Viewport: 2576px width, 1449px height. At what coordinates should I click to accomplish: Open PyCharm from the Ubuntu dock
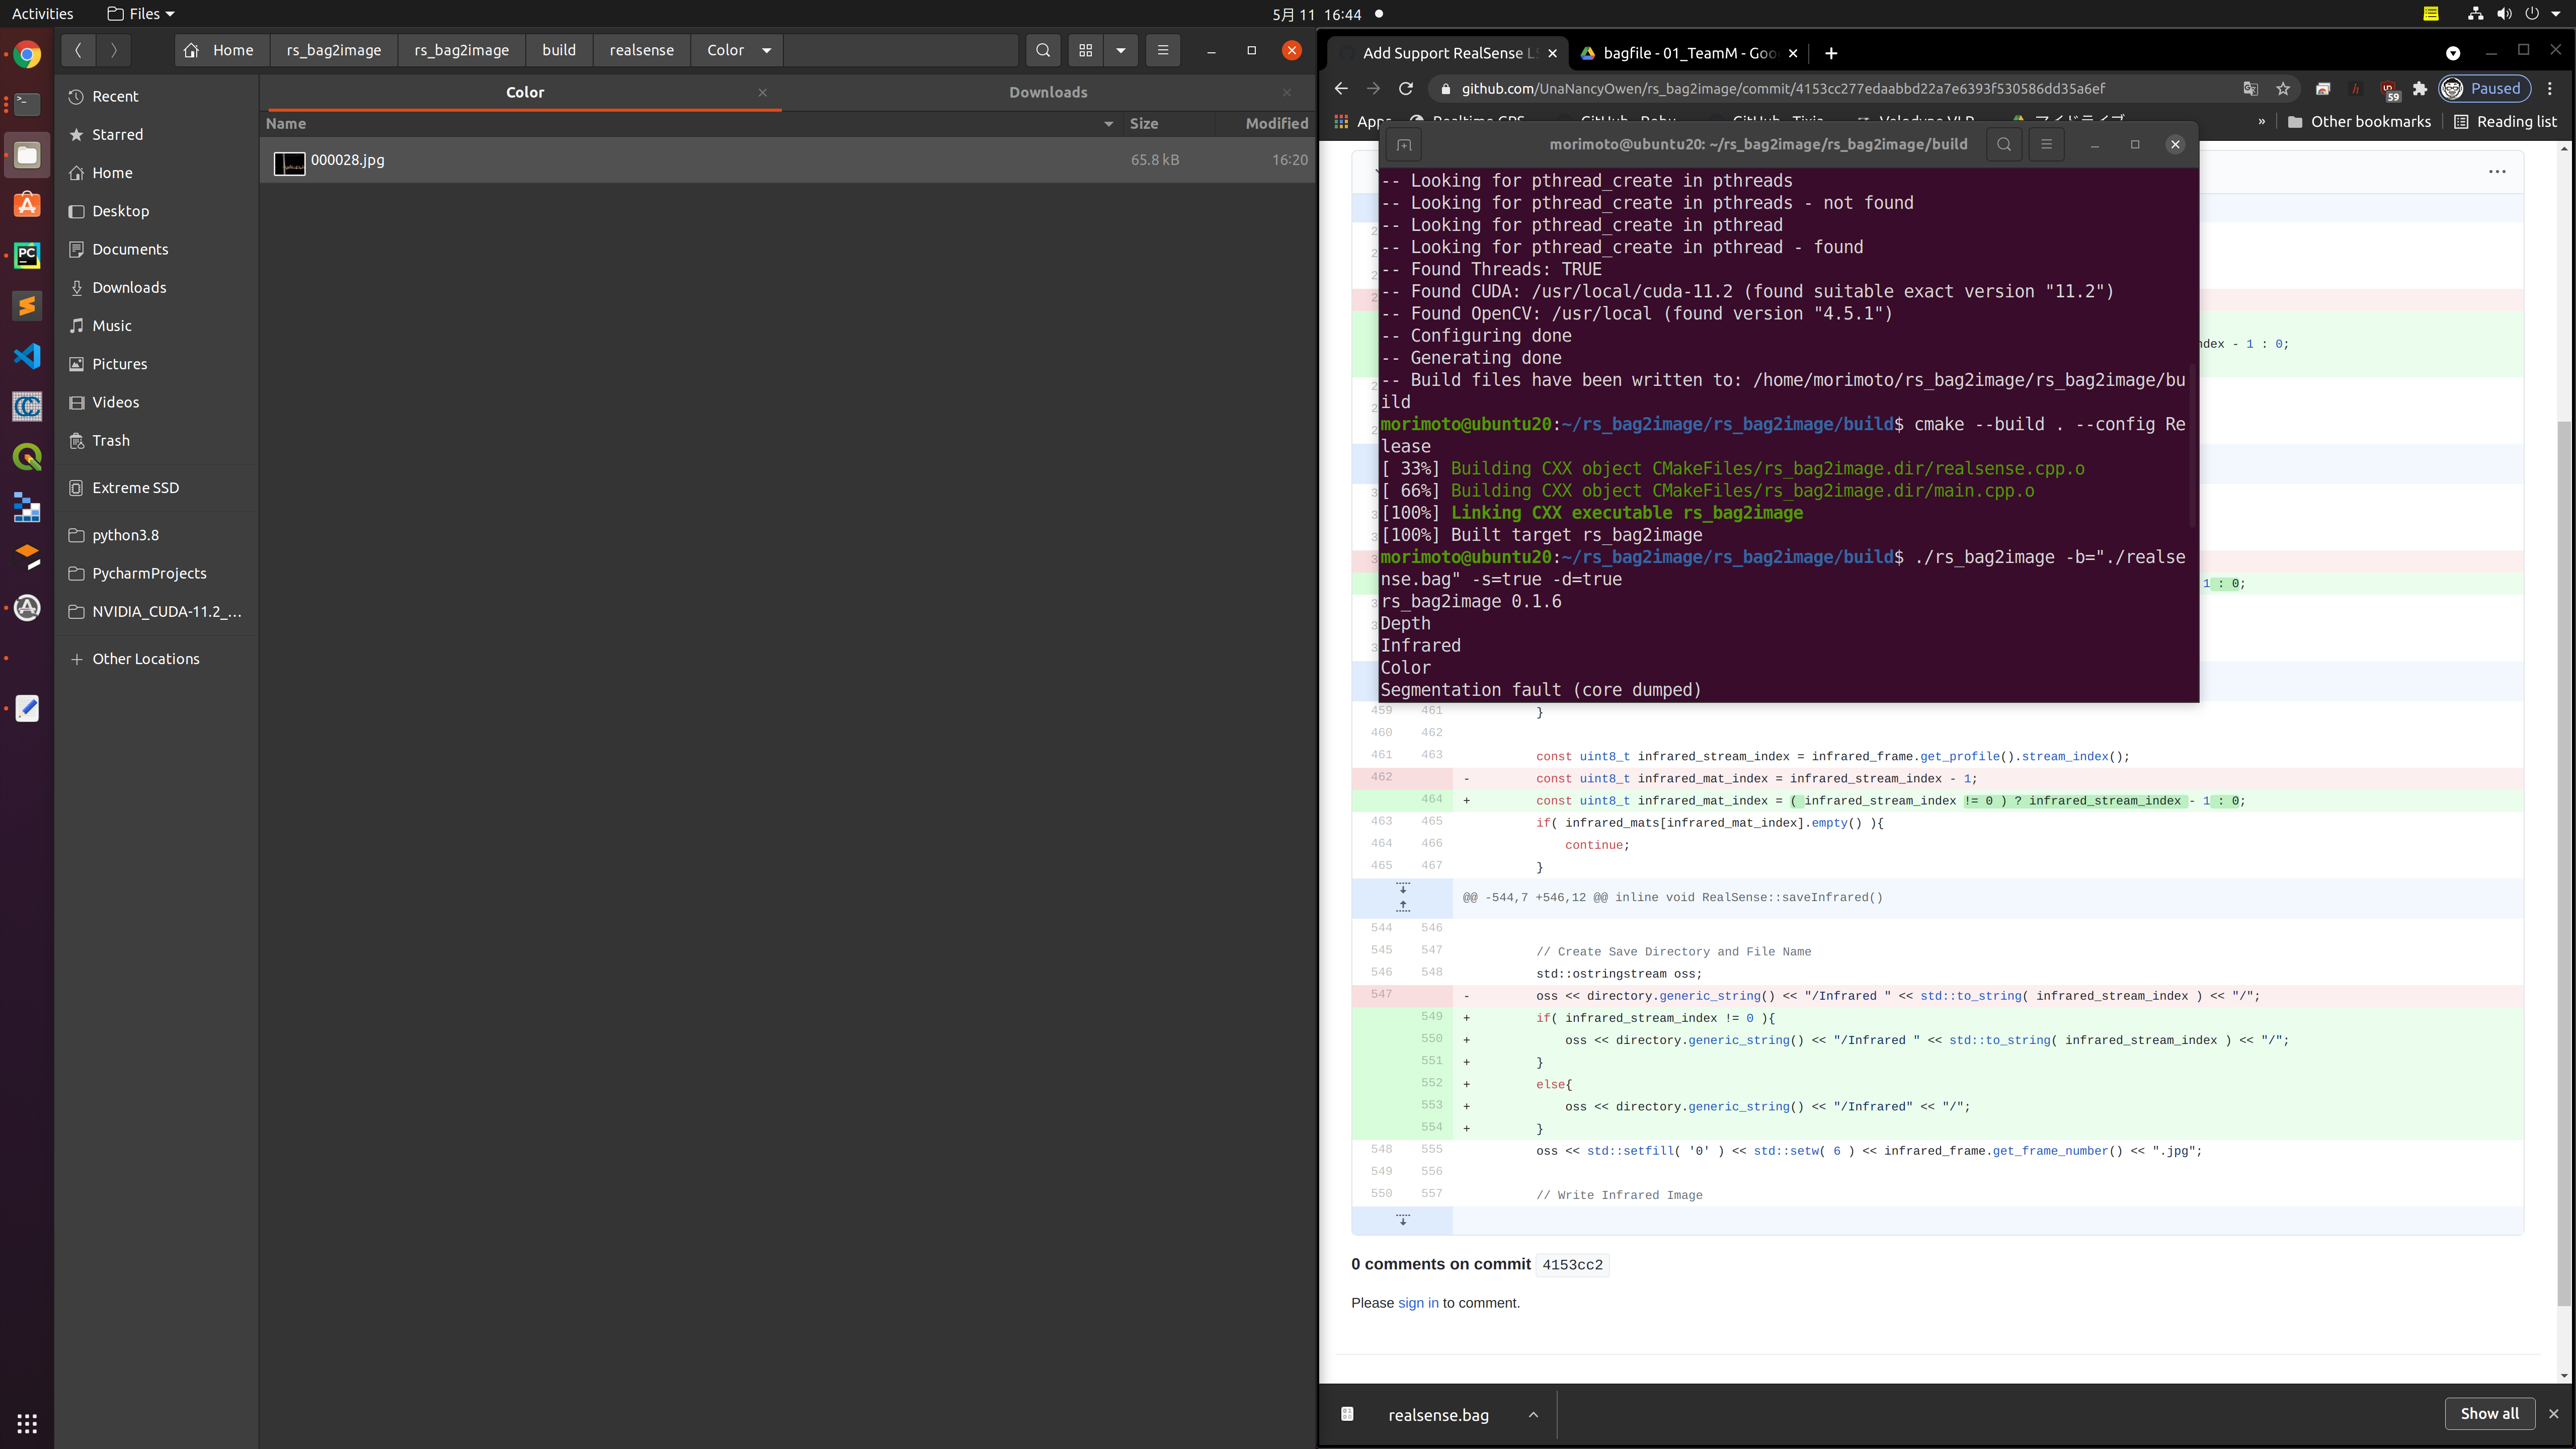pos(26,255)
